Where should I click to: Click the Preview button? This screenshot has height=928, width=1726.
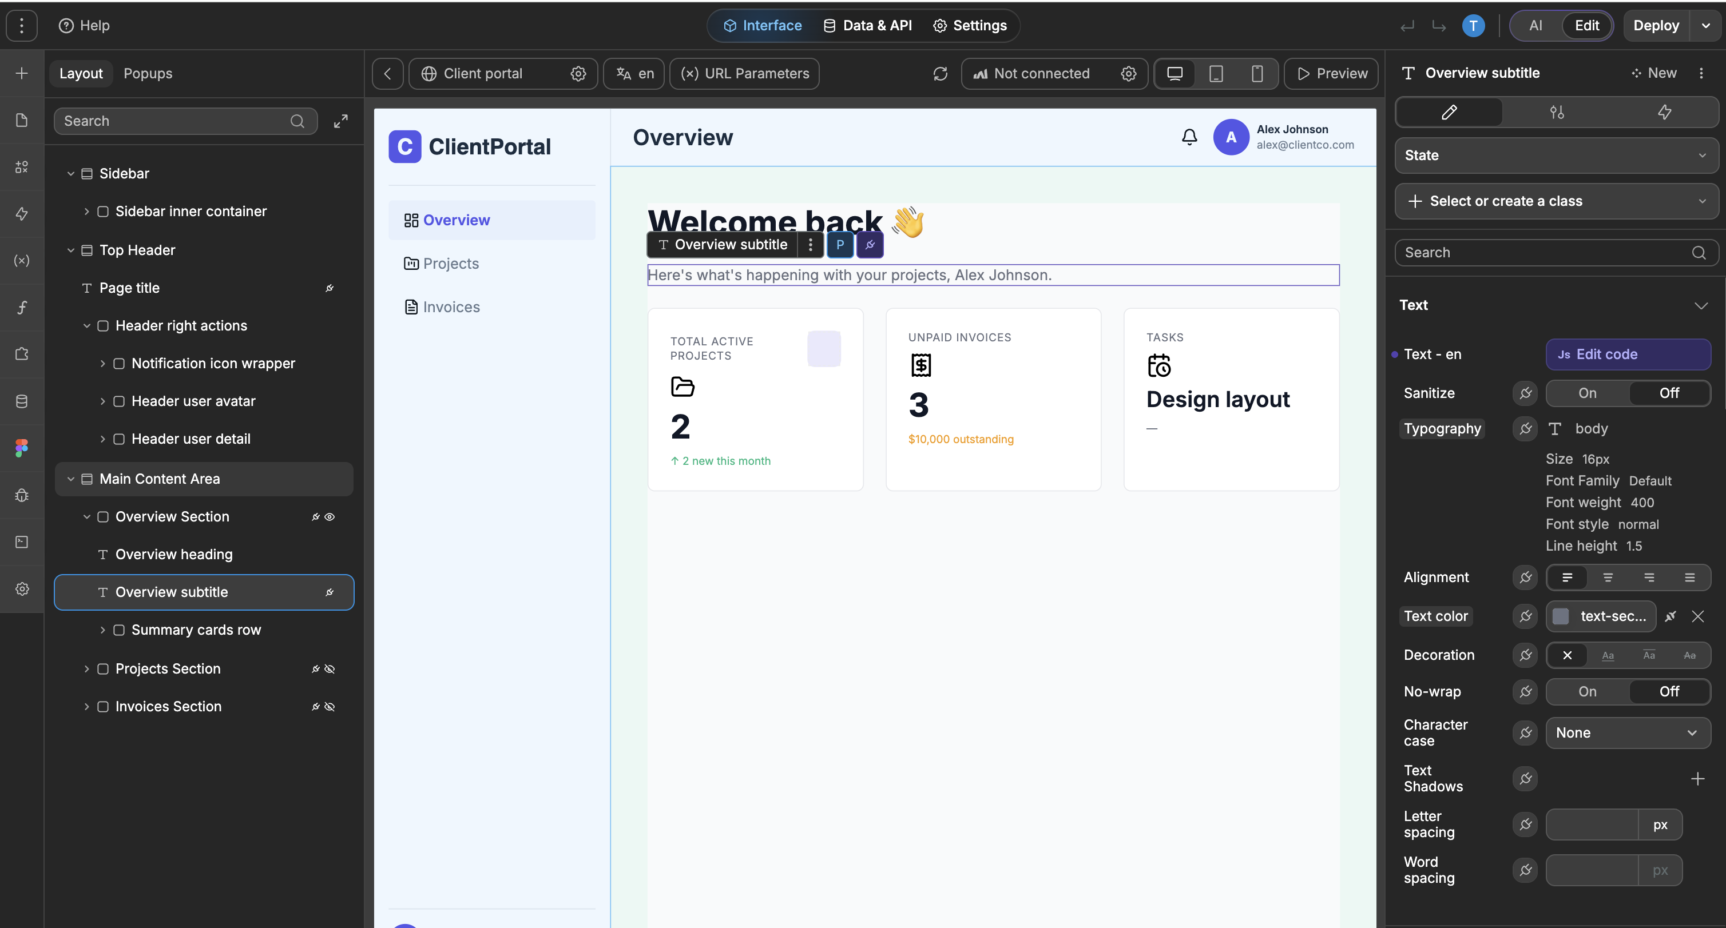click(1331, 74)
